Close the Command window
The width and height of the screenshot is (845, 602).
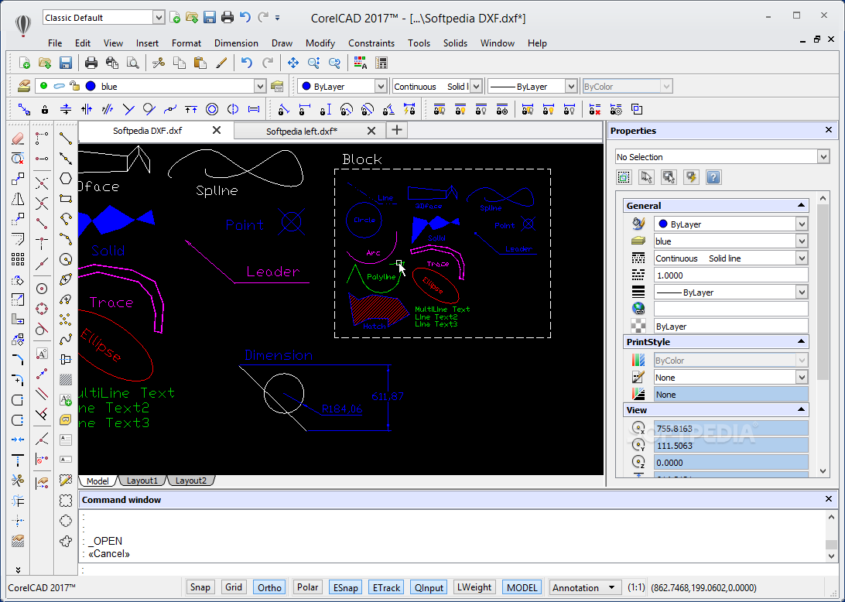click(829, 499)
